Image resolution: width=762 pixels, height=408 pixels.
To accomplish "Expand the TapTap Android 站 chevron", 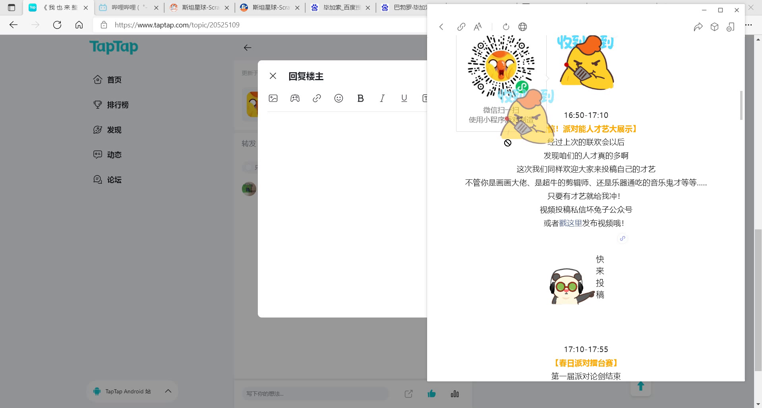I will point(168,391).
